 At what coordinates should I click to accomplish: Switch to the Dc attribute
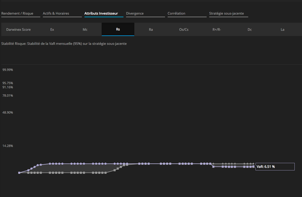click(x=250, y=29)
